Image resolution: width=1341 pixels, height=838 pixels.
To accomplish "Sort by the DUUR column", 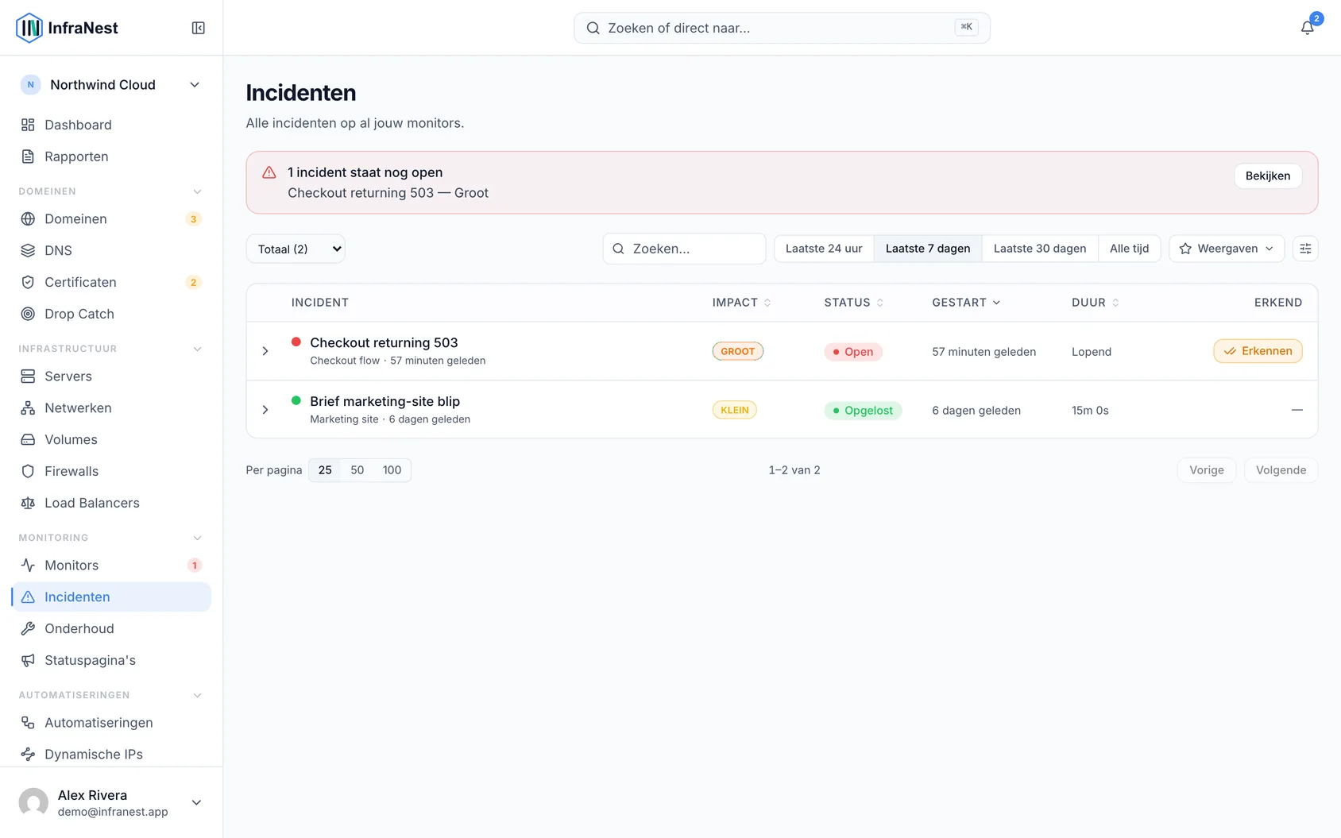I will (1096, 303).
